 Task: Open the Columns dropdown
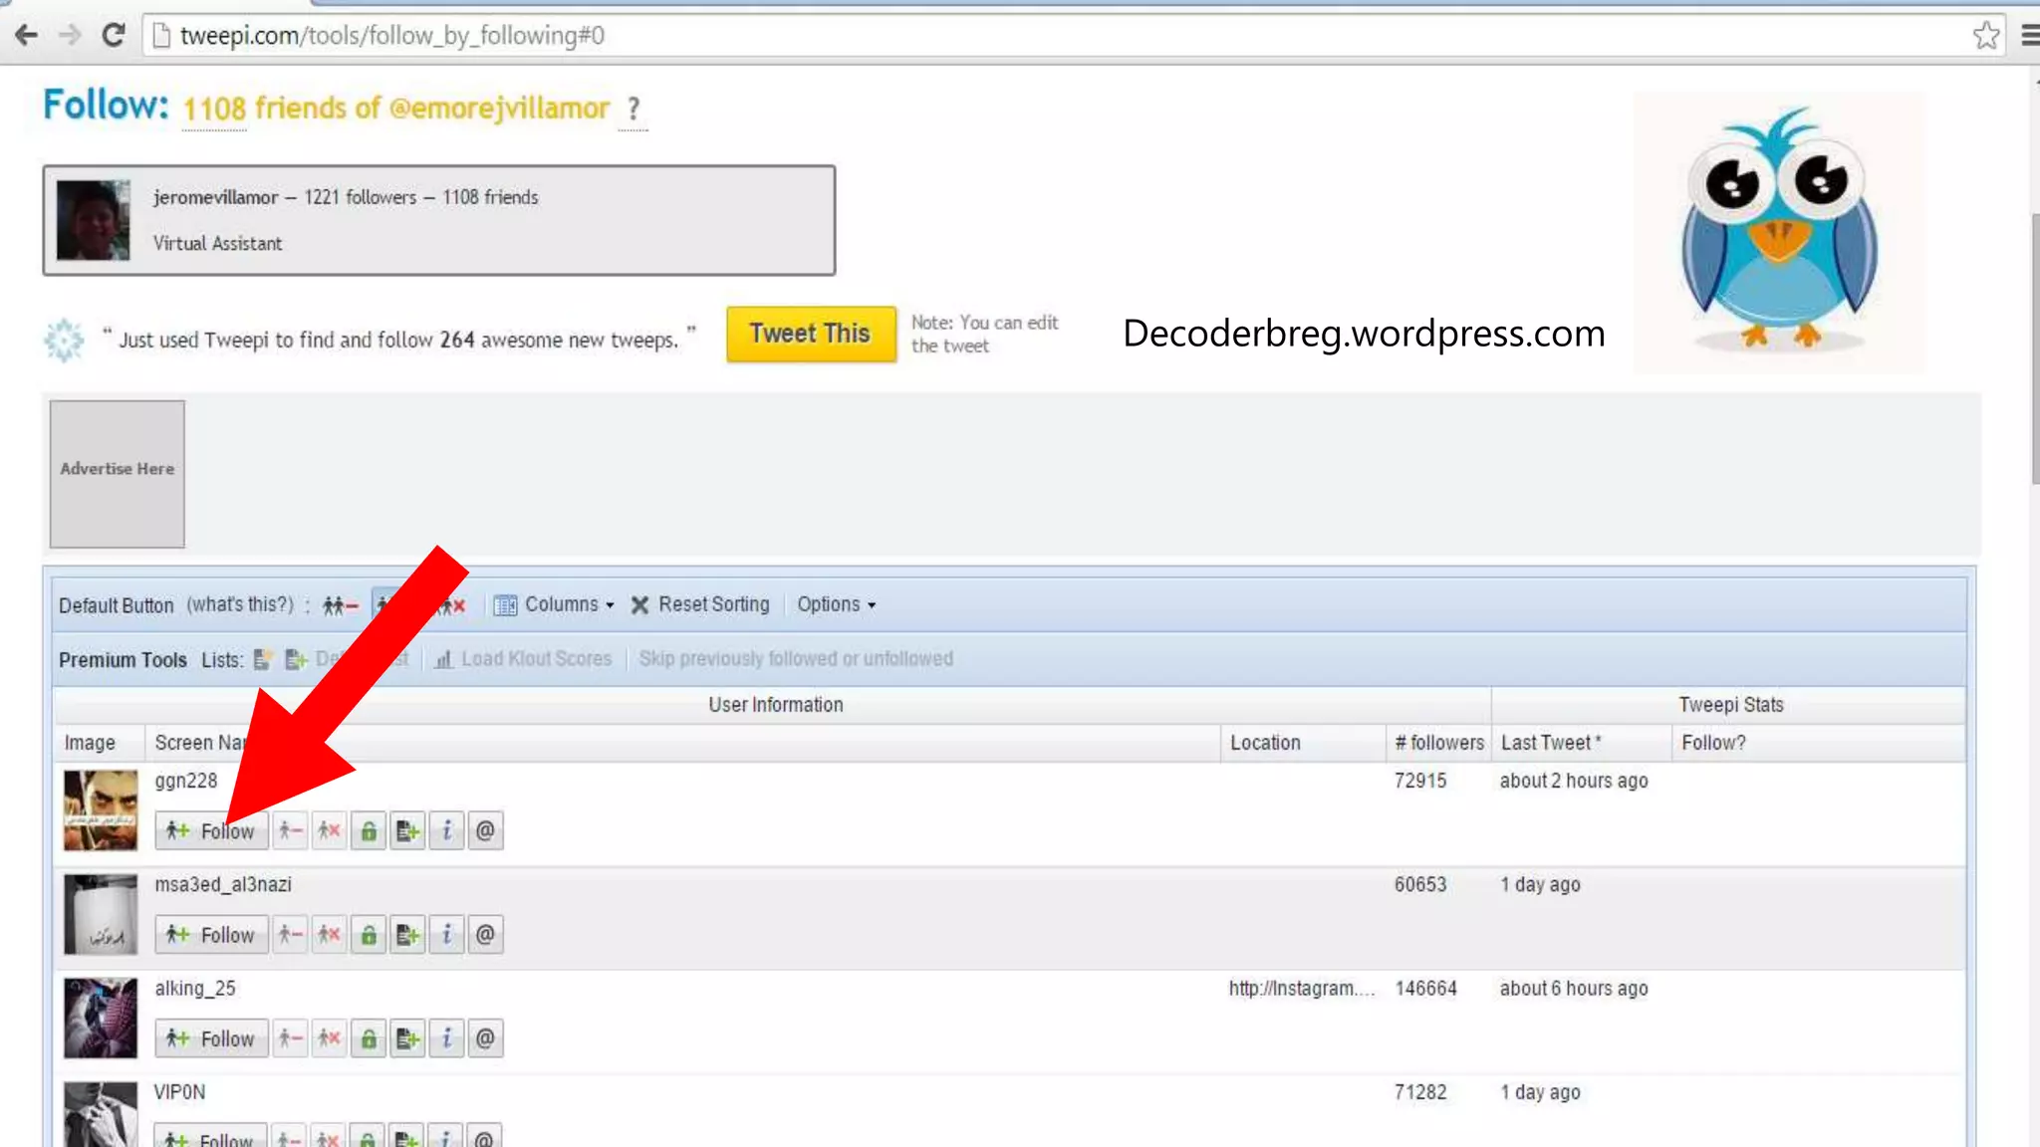click(556, 605)
